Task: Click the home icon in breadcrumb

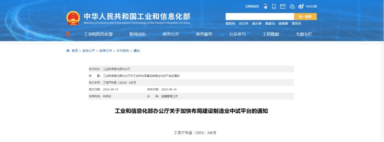Action: pyautogui.click(x=68, y=51)
